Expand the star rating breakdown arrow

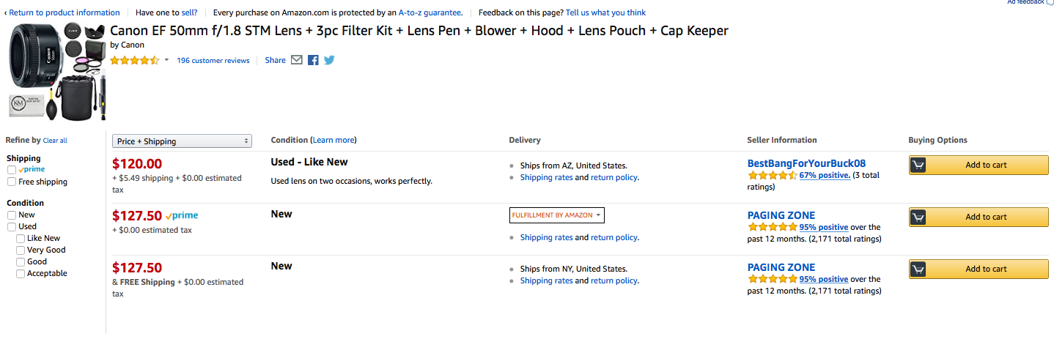(x=166, y=61)
